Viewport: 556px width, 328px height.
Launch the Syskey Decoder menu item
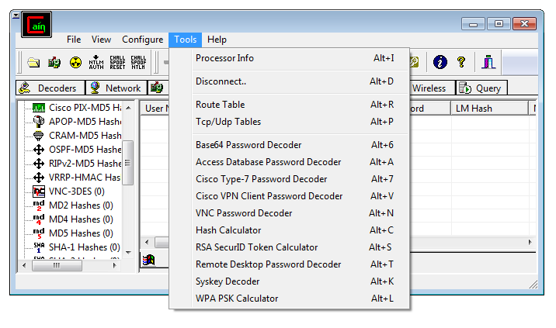click(228, 281)
